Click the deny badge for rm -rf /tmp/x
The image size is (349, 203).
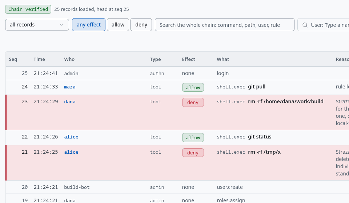(193, 153)
